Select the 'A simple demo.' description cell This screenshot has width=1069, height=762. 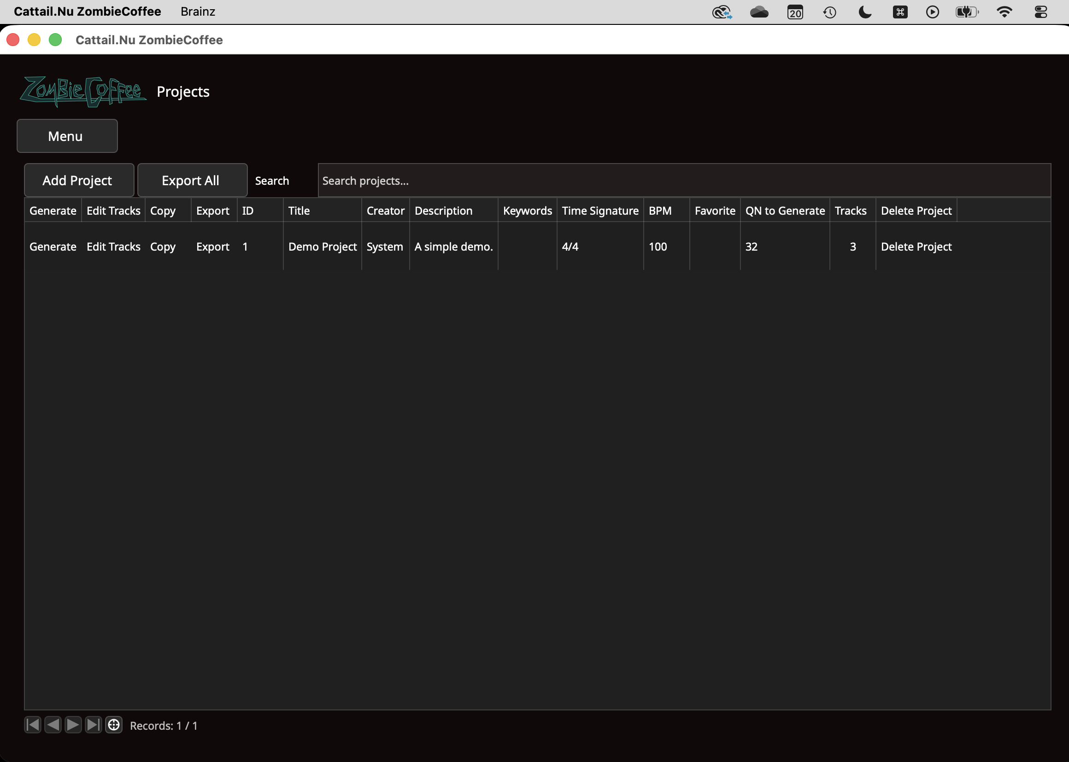454,247
